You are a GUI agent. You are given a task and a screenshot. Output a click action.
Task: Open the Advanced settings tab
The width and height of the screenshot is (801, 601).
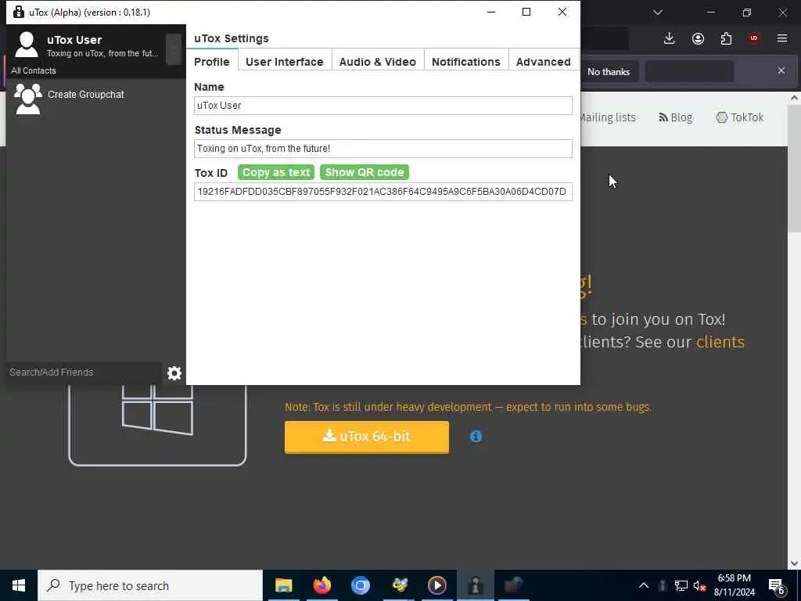(543, 61)
